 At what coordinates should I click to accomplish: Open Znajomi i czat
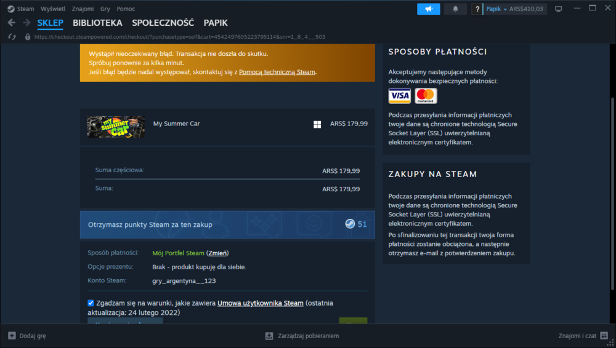pos(583,336)
